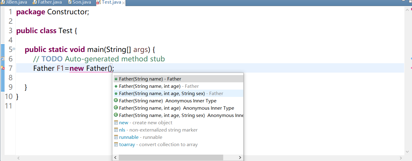Click the TODO task marker on line 6
This screenshot has height=161, width=412.
click(x=2, y=58)
